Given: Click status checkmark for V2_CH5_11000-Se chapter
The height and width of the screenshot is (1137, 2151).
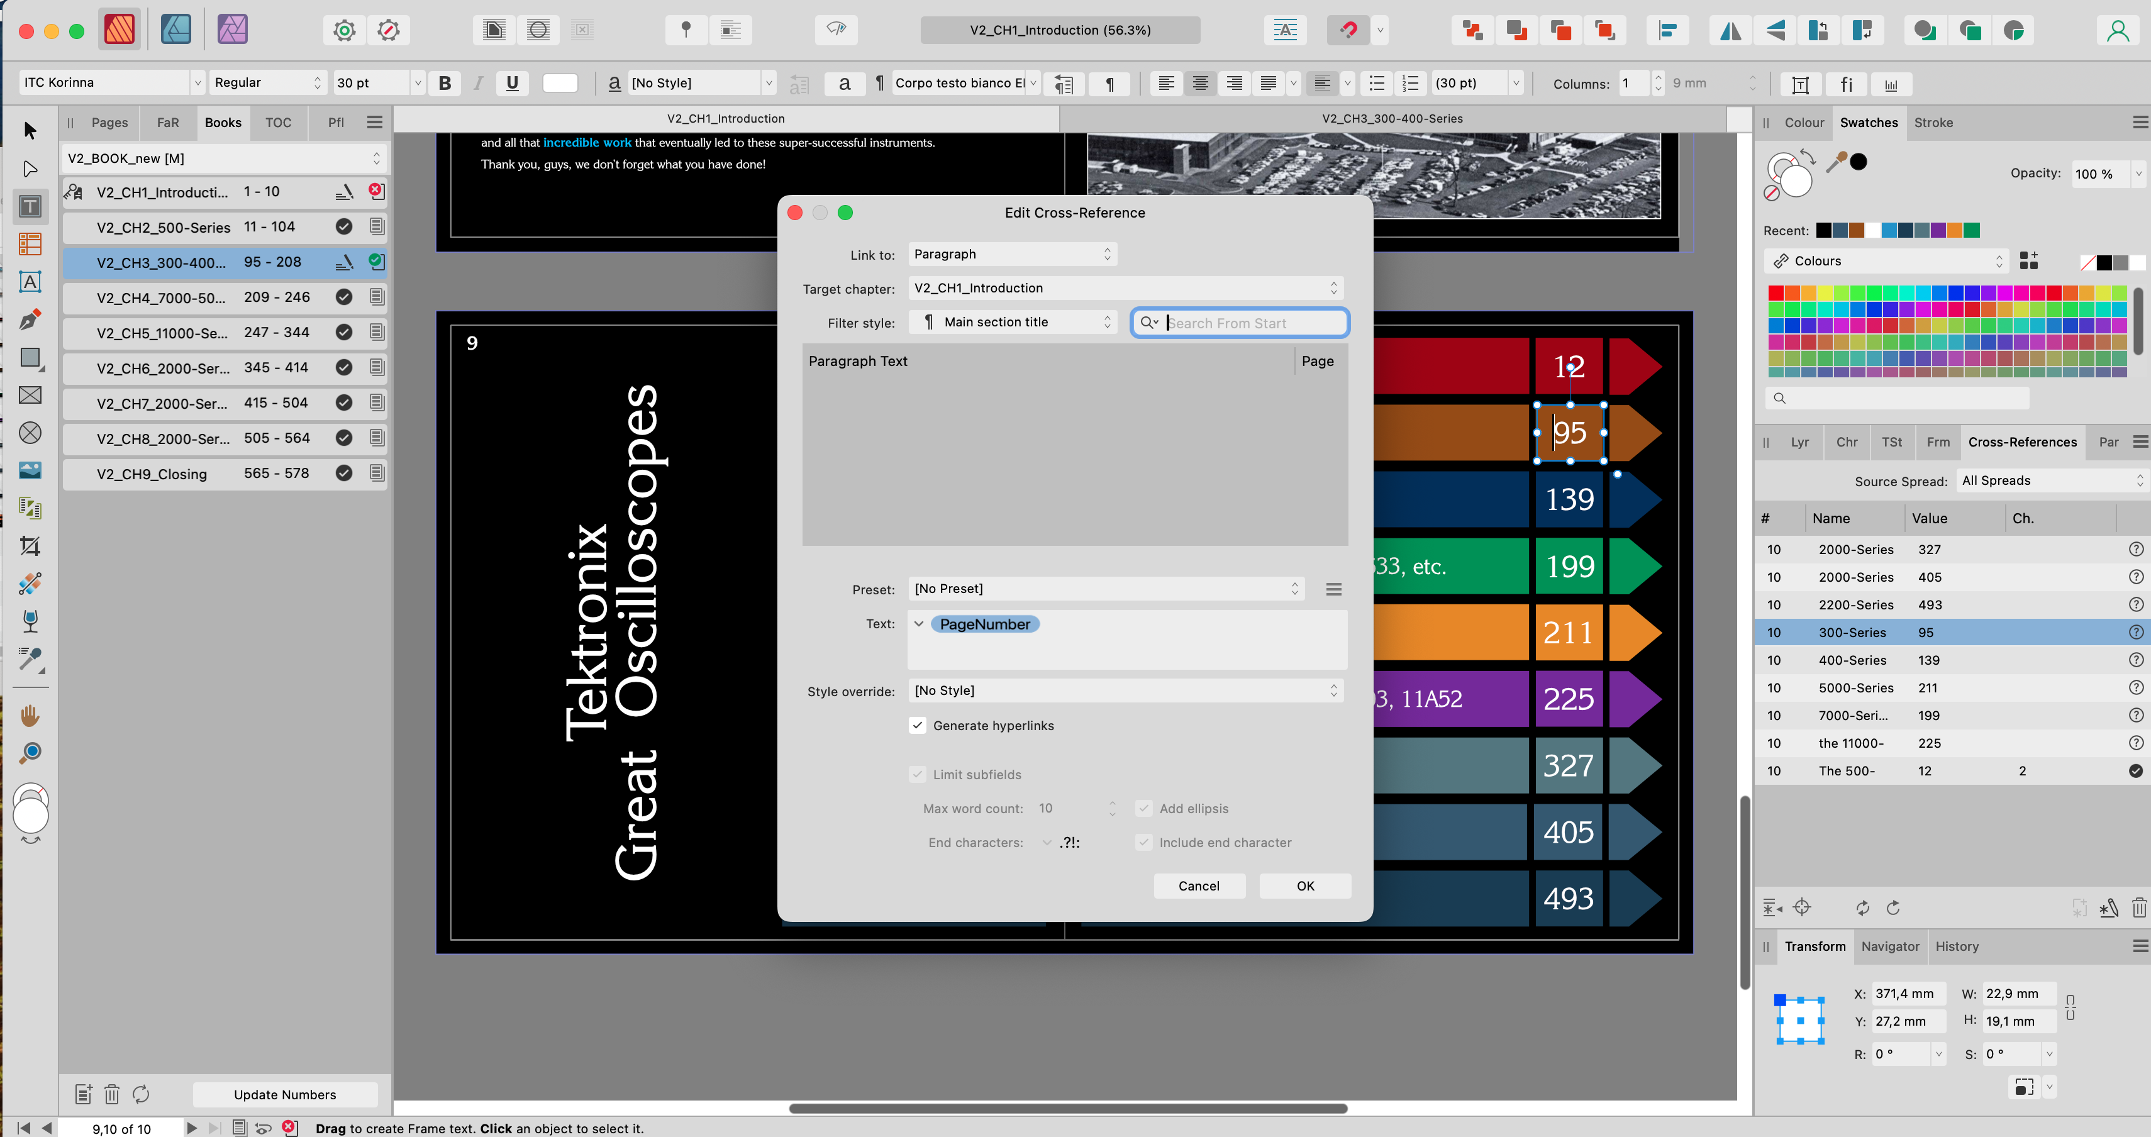Looking at the screenshot, I should [x=343, y=332].
